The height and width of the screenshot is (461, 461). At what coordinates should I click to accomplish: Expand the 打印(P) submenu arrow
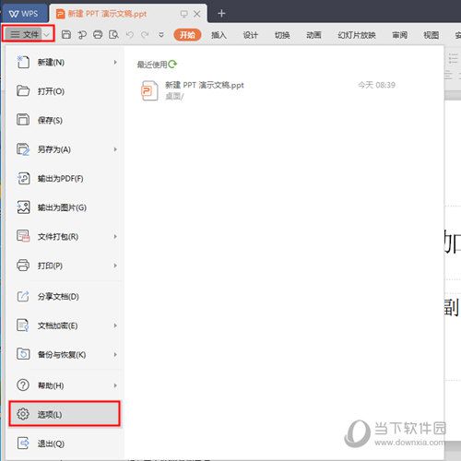tap(115, 266)
